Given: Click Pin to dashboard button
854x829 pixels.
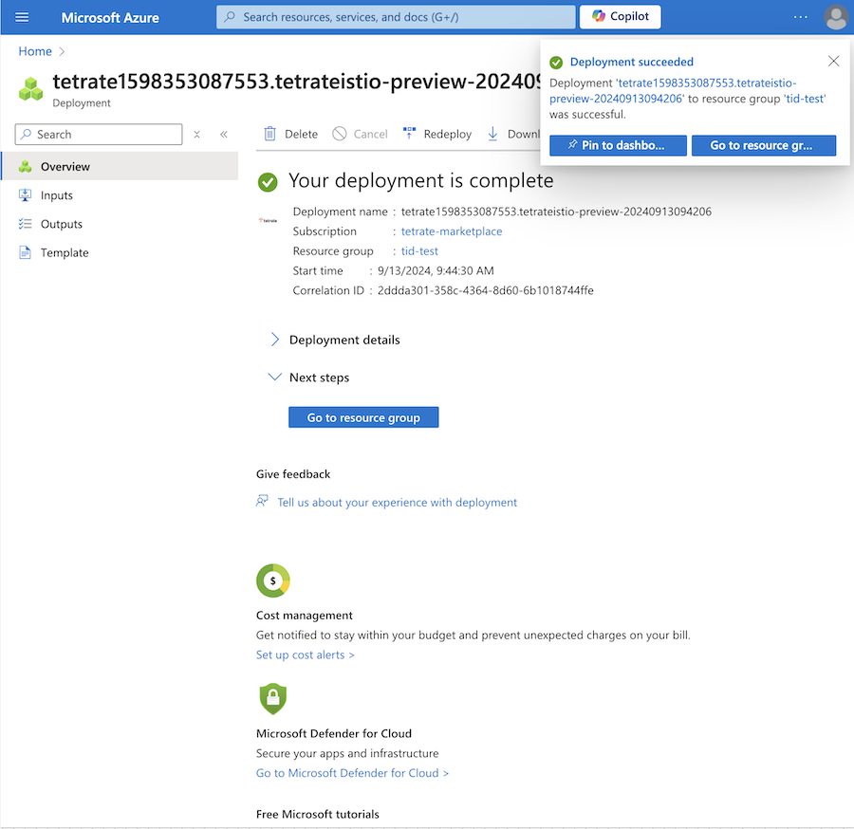Looking at the screenshot, I should (618, 145).
